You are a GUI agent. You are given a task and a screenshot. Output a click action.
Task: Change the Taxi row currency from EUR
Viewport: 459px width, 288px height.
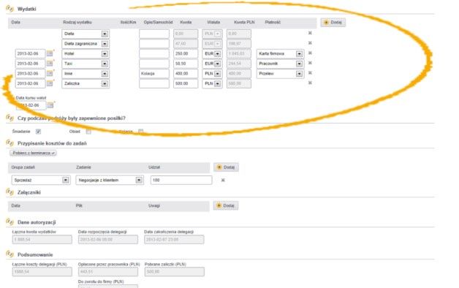coord(217,64)
